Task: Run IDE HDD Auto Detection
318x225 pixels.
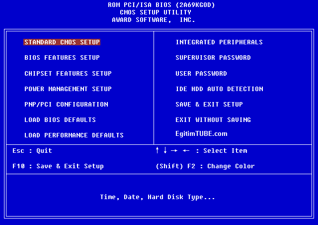Action: pos(219,89)
